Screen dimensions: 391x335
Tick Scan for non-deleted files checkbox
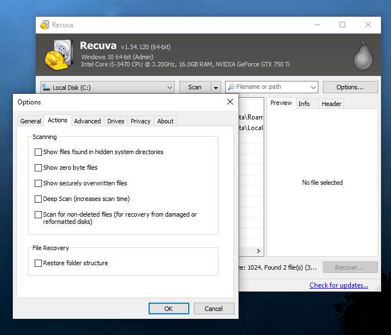tap(38, 214)
